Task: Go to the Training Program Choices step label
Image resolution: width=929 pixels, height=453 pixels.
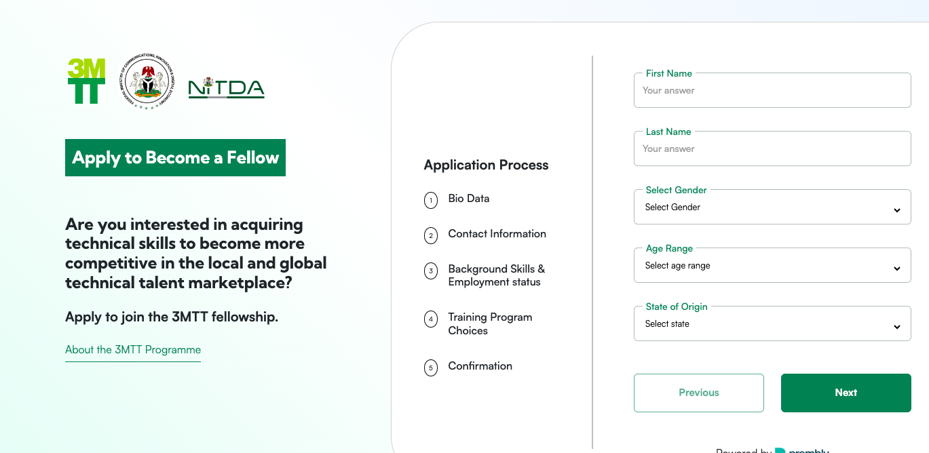Action: [490, 324]
